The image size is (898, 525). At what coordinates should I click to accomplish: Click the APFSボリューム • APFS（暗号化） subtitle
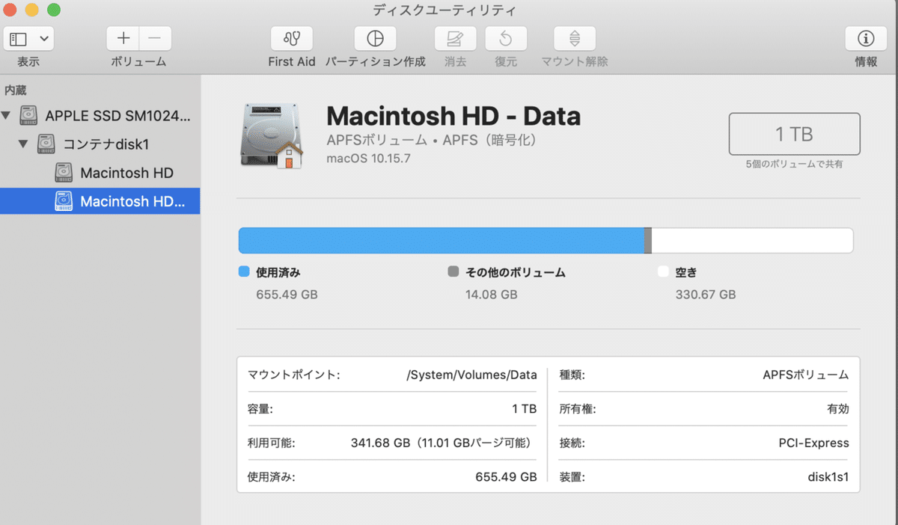432,140
